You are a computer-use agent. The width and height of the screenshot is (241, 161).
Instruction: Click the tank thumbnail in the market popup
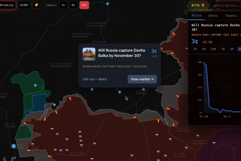89,54
